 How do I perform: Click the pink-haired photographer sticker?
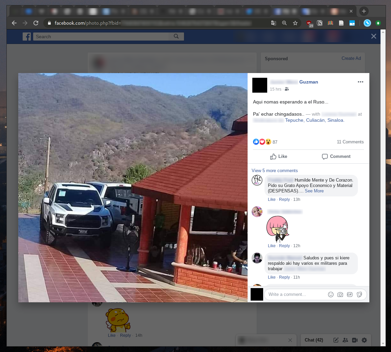click(278, 229)
